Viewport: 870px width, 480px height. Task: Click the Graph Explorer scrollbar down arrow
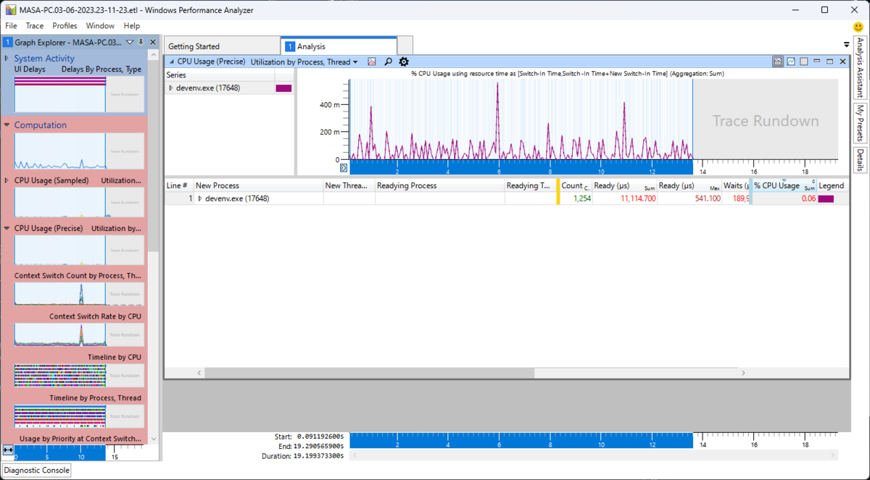tap(153, 439)
